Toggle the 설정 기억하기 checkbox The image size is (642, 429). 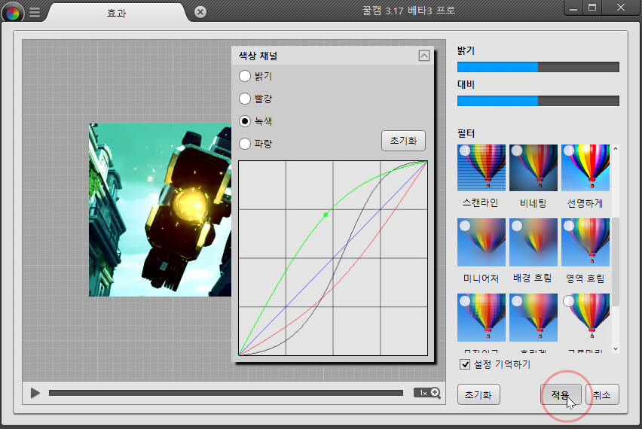(465, 364)
